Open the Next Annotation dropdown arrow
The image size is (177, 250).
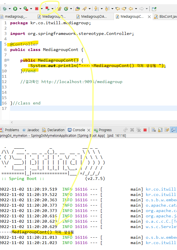point(102,9)
